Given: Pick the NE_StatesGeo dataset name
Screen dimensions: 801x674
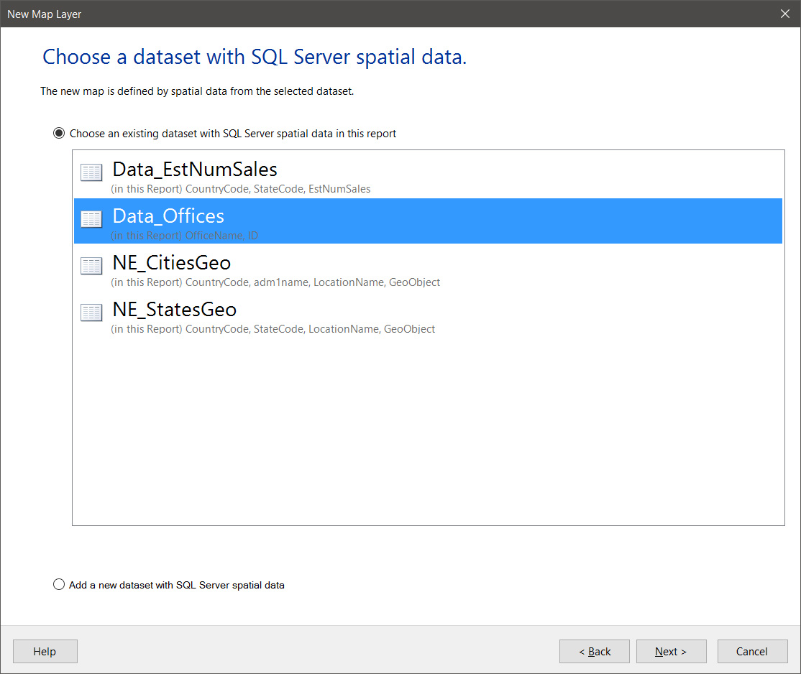Looking at the screenshot, I should point(175,310).
